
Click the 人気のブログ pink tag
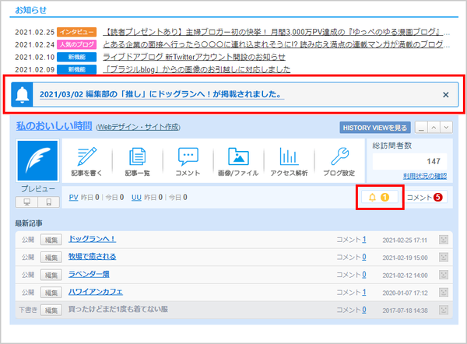76,44
